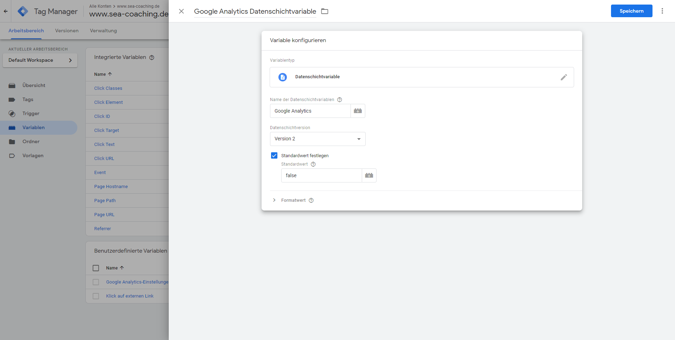Click the www.sea-coaching.de container name
This screenshot has width=675, height=340.
tap(129, 14)
